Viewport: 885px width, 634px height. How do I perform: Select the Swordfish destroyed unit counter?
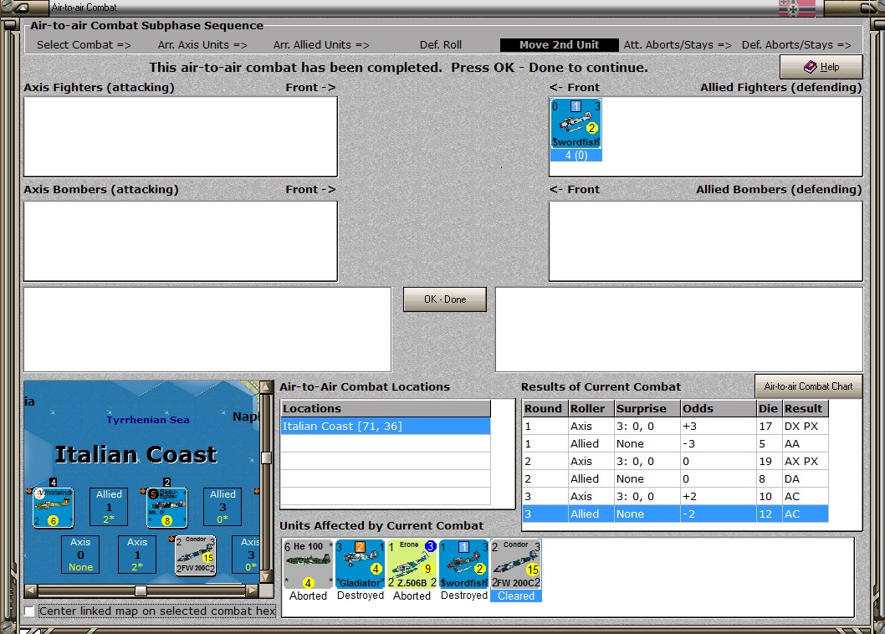click(x=464, y=565)
